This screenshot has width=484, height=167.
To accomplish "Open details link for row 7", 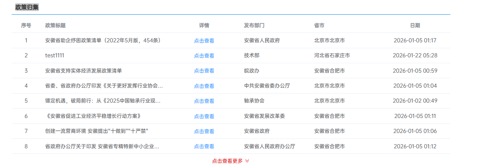I will coord(204,131).
